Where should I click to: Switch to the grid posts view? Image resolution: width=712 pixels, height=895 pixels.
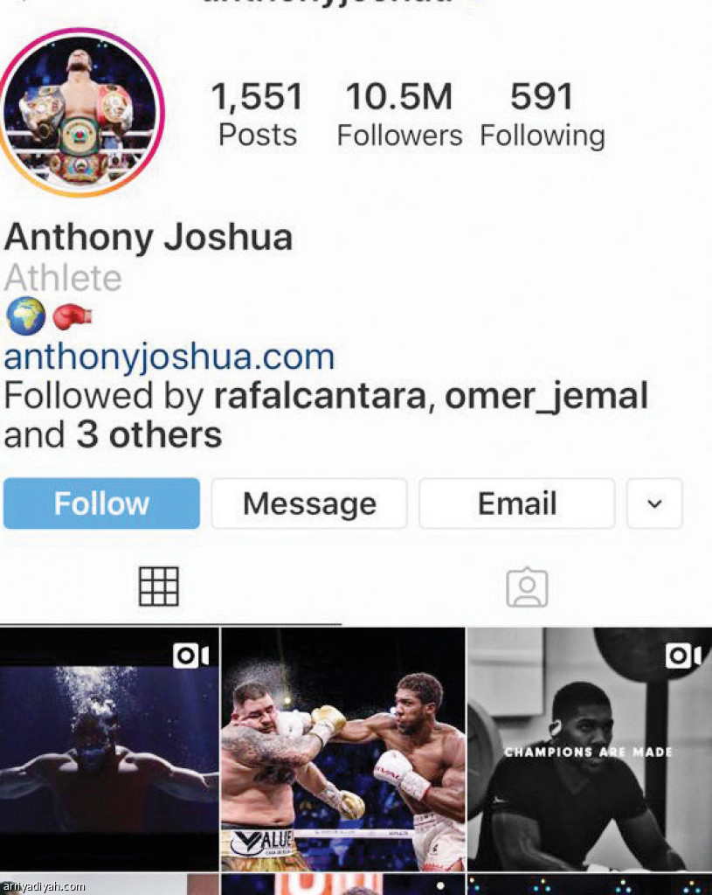click(159, 586)
